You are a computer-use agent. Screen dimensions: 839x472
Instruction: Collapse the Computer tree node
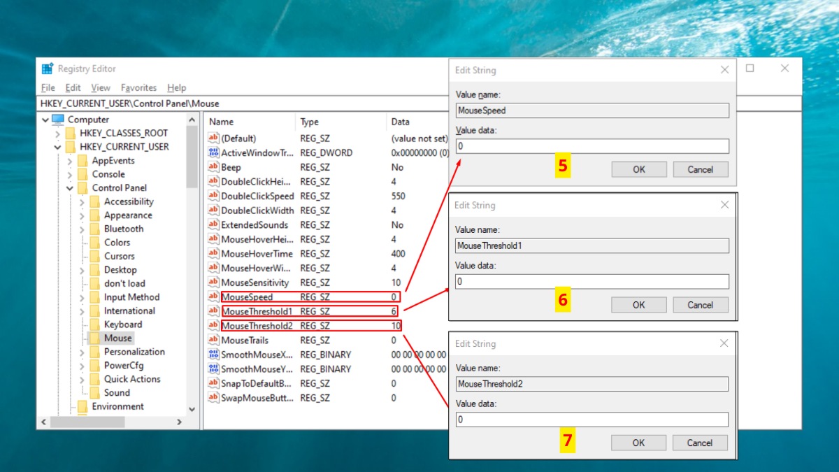(45, 120)
